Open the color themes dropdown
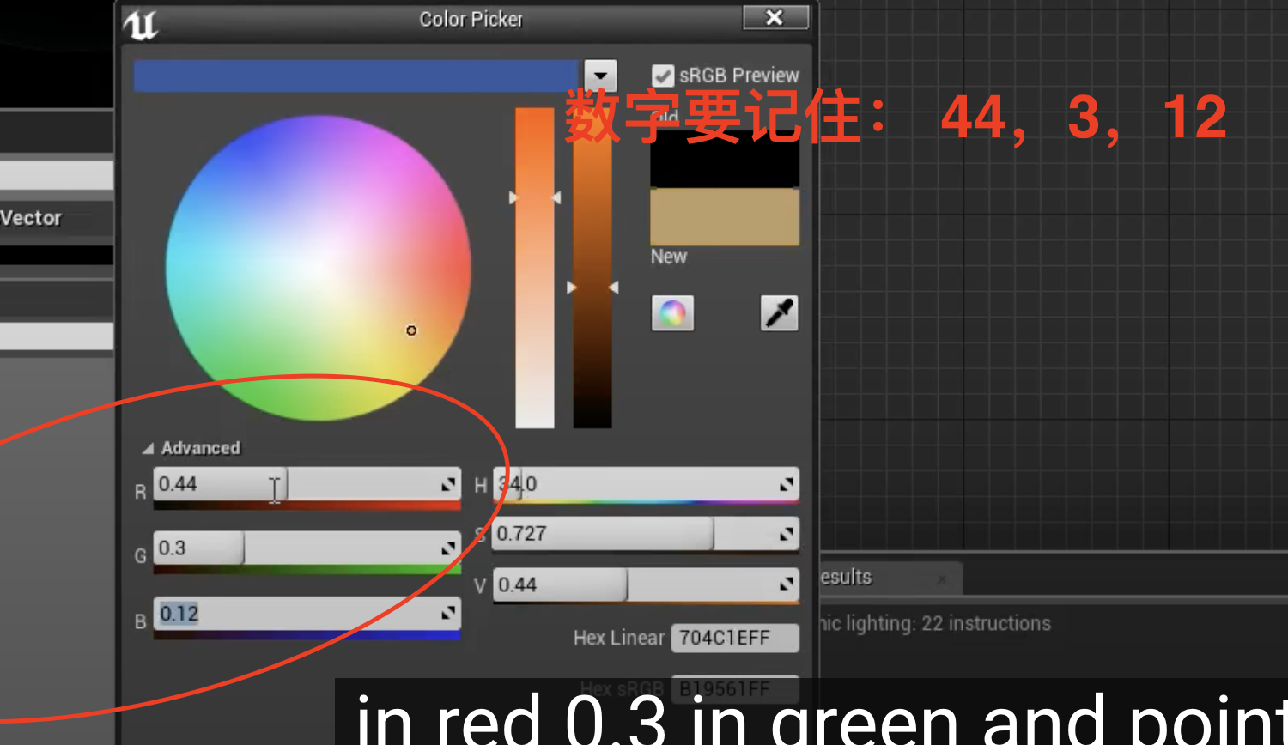Viewport: 1288px width, 745px height. [600, 76]
